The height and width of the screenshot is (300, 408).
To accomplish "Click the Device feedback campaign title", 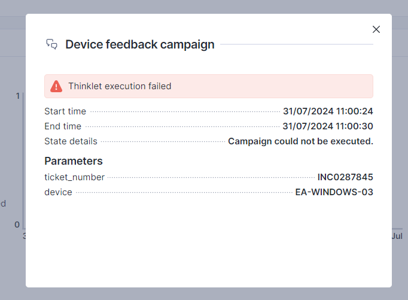I will coord(139,44).
